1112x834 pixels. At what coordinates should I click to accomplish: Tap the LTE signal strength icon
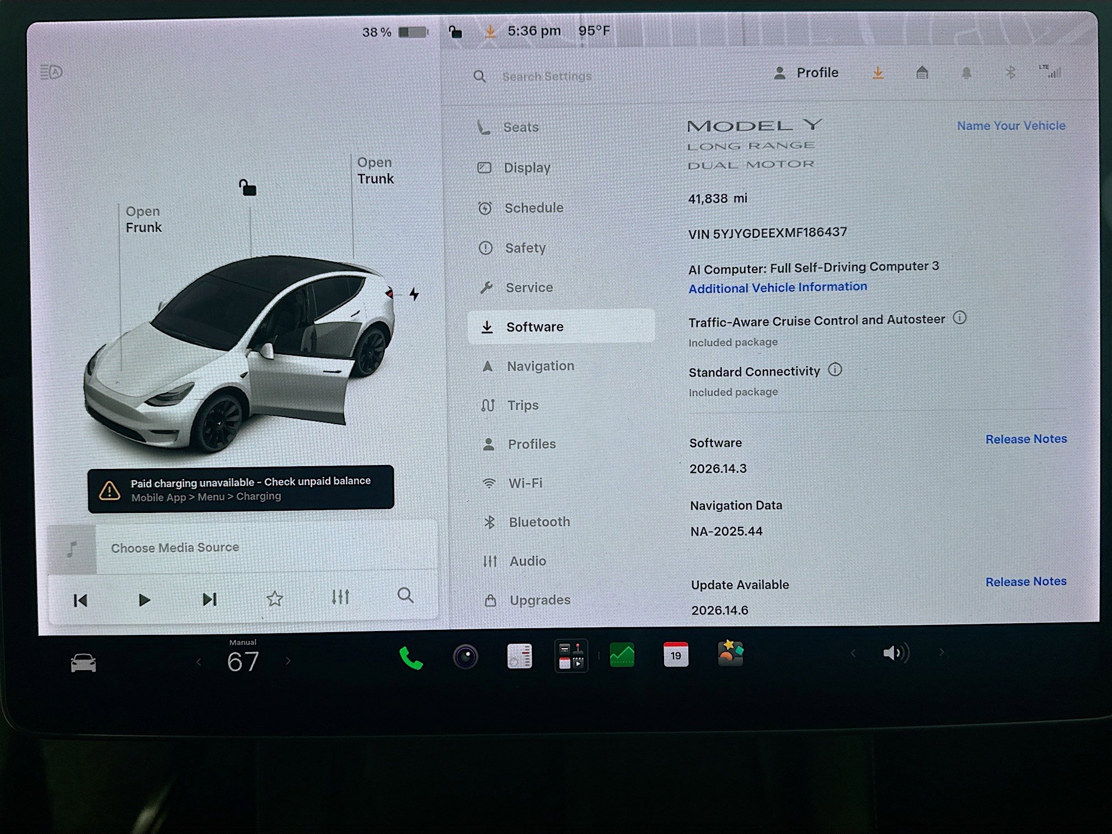[1050, 71]
